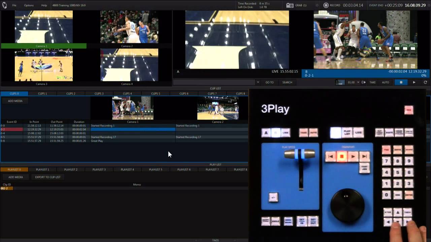The height and width of the screenshot is (242, 431).
Task: Click the search input field left of GO TO
Action: (x=214, y=82)
